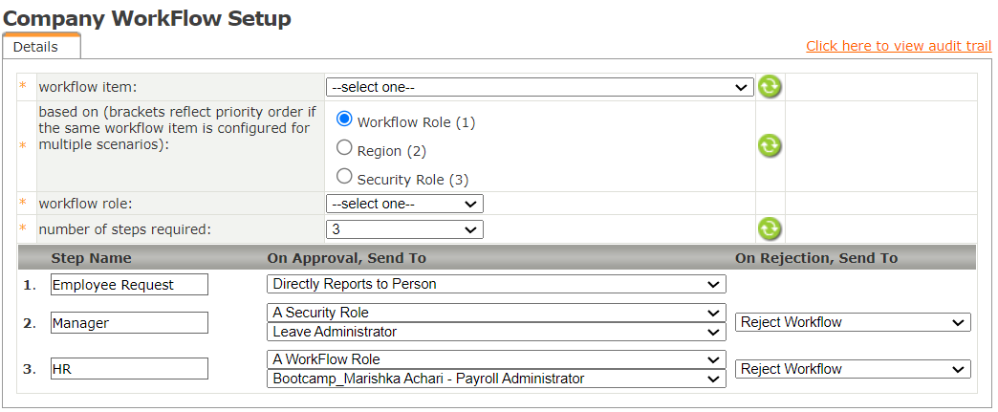Click the Employee Request step name field

pyautogui.click(x=129, y=285)
